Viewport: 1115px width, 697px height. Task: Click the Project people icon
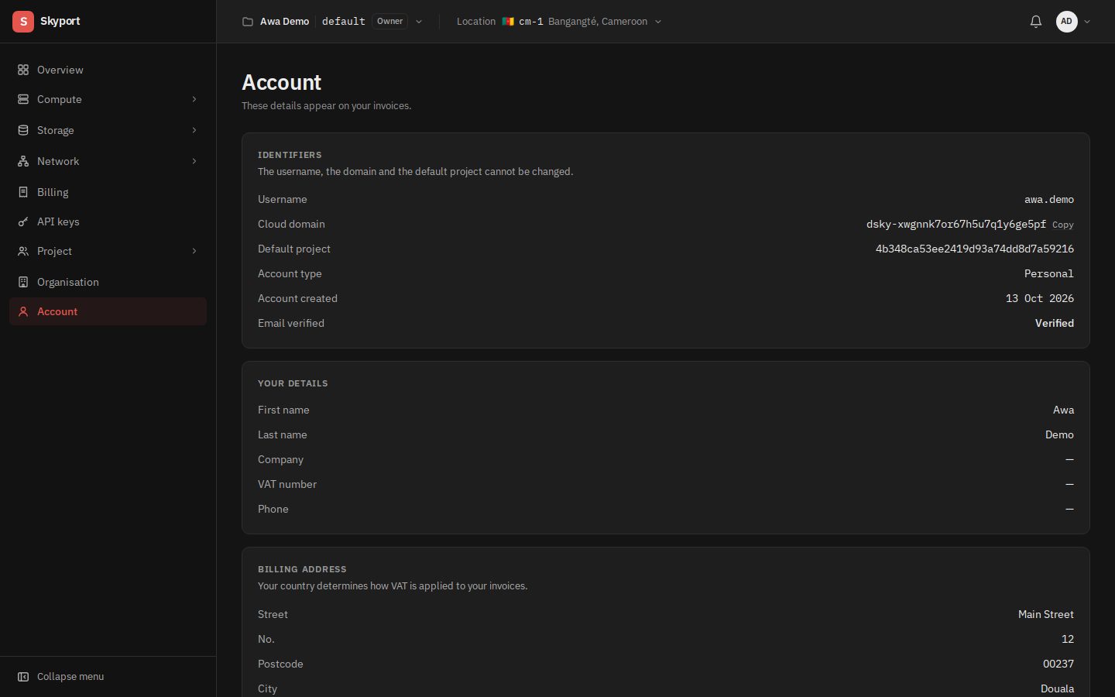click(23, 251)
